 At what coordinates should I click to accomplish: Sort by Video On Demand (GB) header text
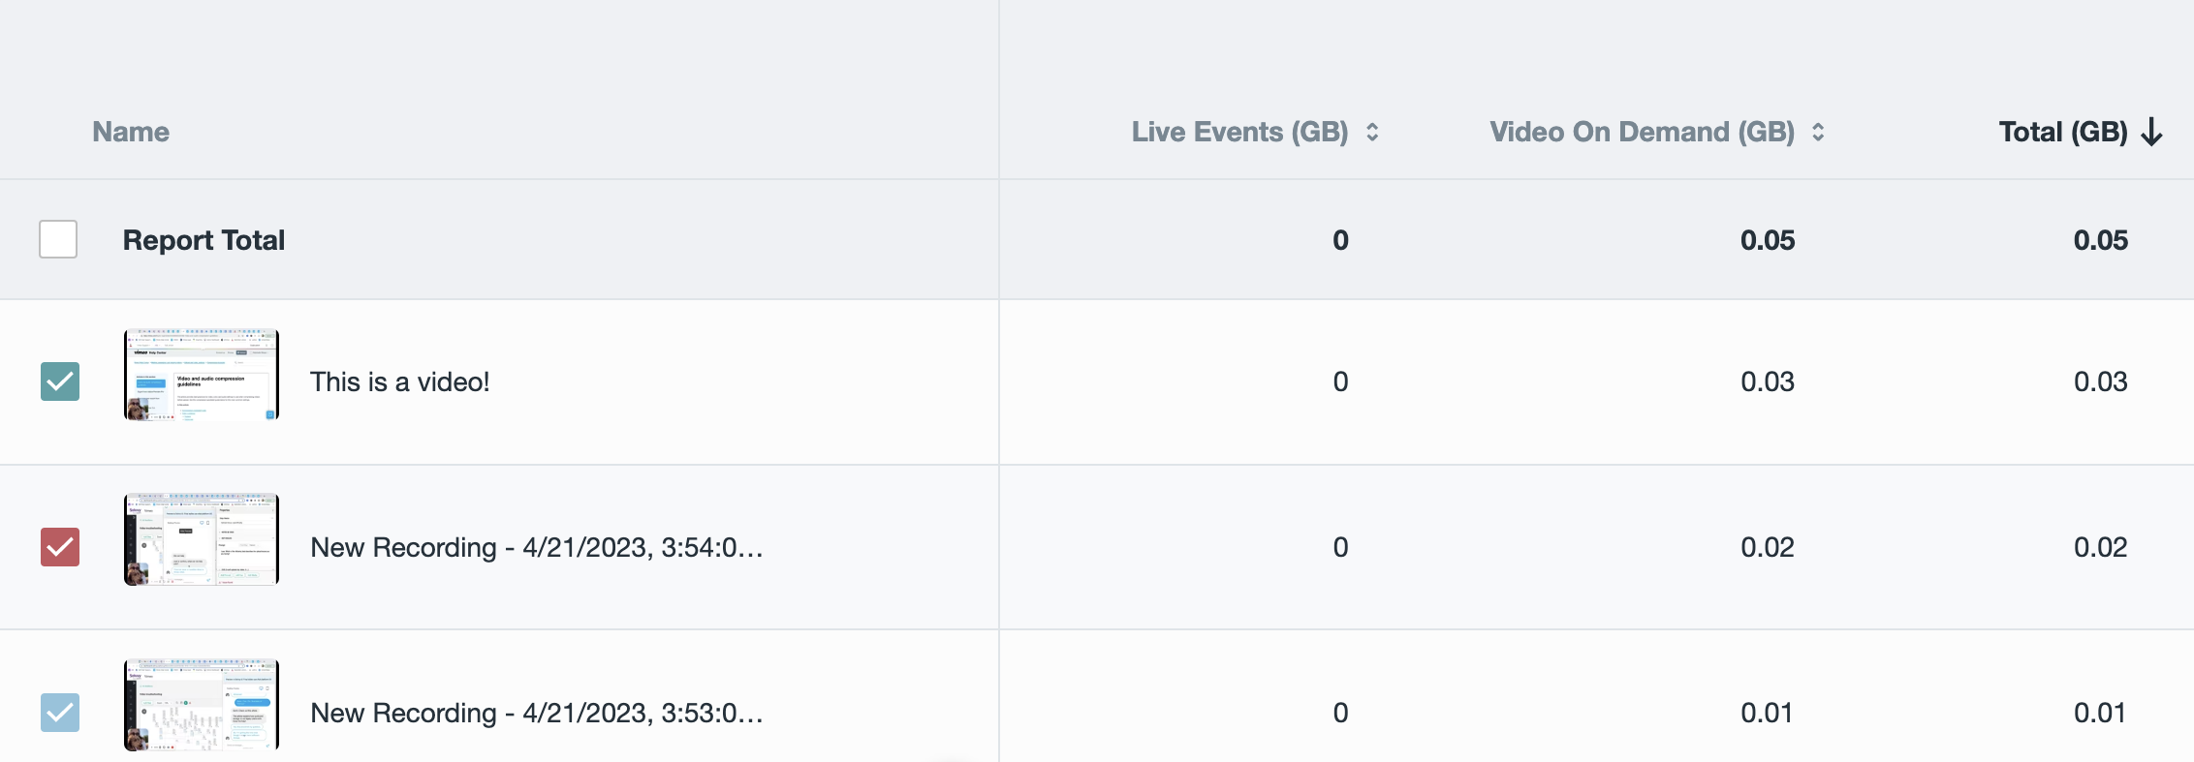[x=1642, y=132]
